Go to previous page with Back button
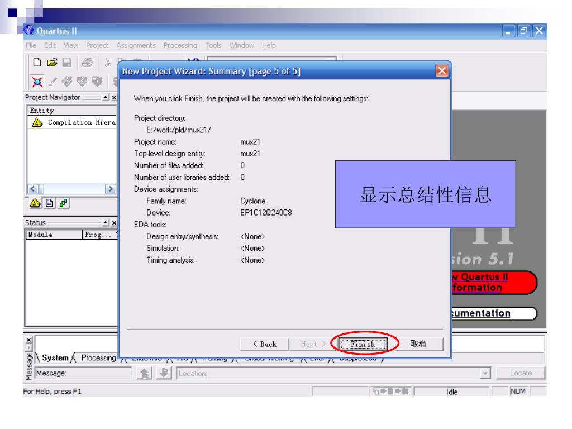The image size is (572, 429). (264, 344)
